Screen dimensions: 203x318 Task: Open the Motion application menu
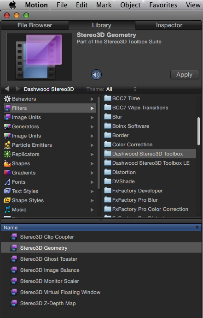(36, 5)
